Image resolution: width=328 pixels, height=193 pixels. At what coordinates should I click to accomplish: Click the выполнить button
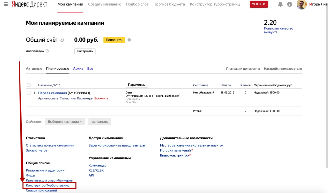pyautogui.click(x=100, y=122)
